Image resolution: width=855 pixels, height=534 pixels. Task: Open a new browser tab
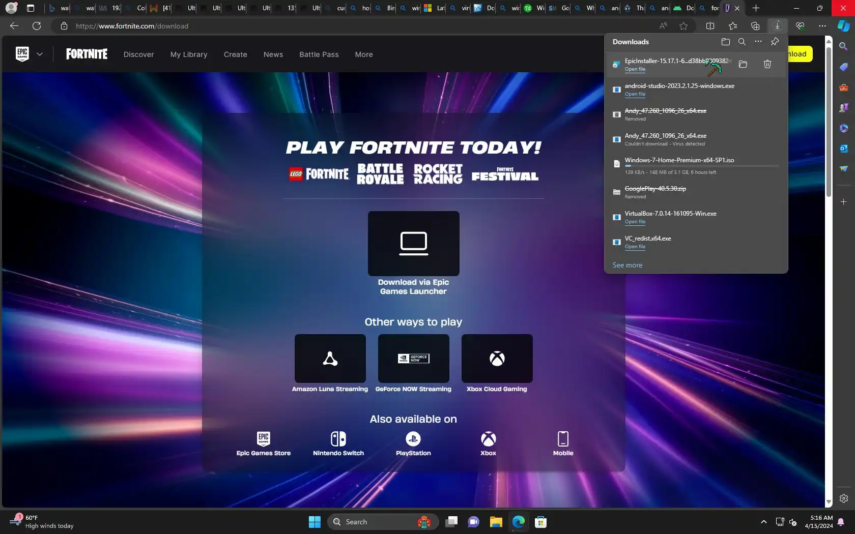756,8
